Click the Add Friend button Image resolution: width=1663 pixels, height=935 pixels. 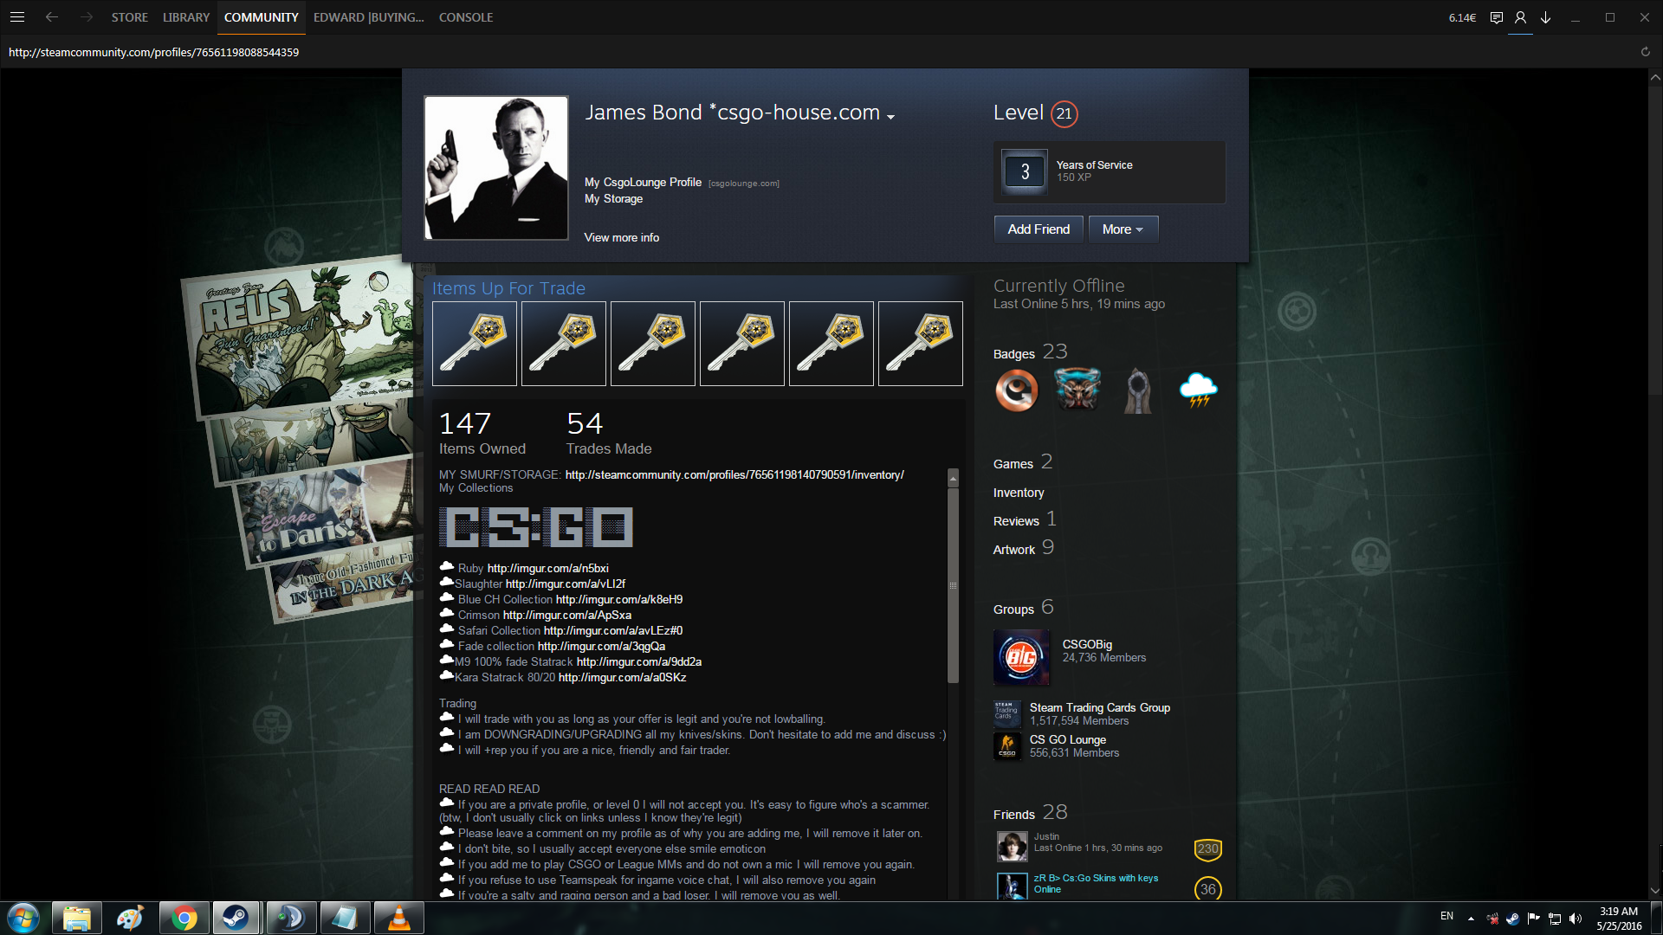point(1039,229)
